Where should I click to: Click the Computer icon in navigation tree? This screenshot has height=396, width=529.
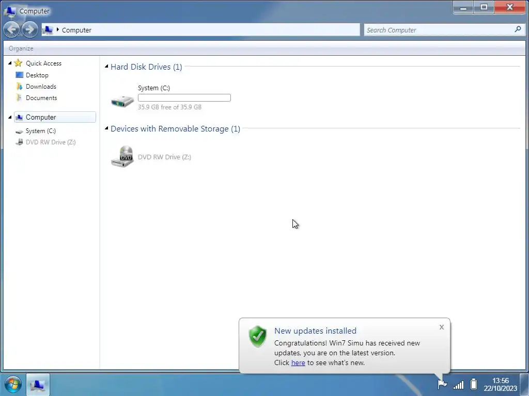(19, 117)
